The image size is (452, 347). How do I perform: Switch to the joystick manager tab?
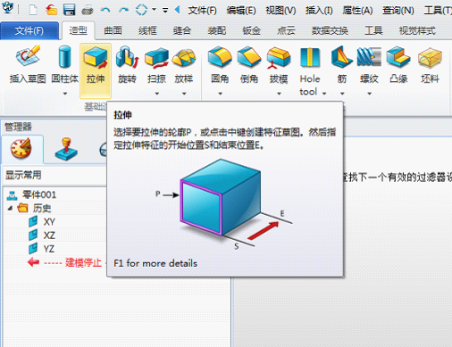[x=66, y=149]
